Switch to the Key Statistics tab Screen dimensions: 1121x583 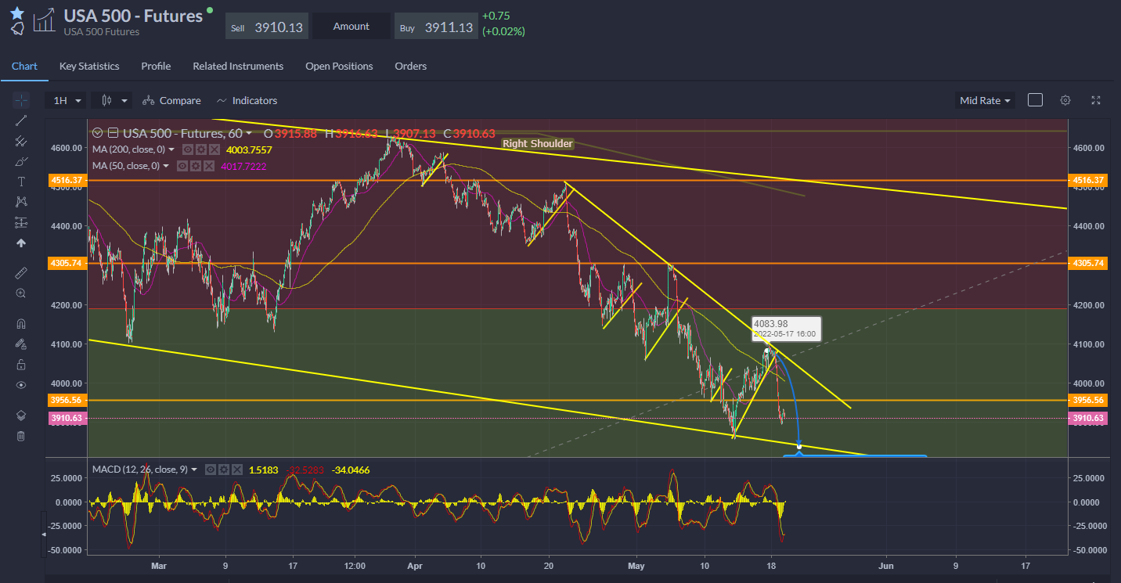[89, 67]
